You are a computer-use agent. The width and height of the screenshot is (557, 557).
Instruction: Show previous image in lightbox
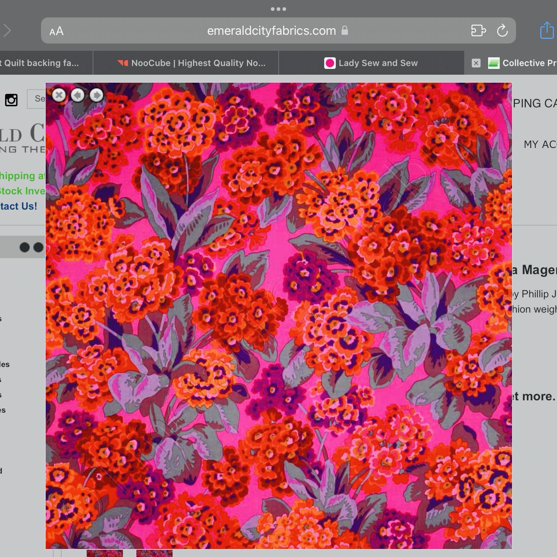78,95
